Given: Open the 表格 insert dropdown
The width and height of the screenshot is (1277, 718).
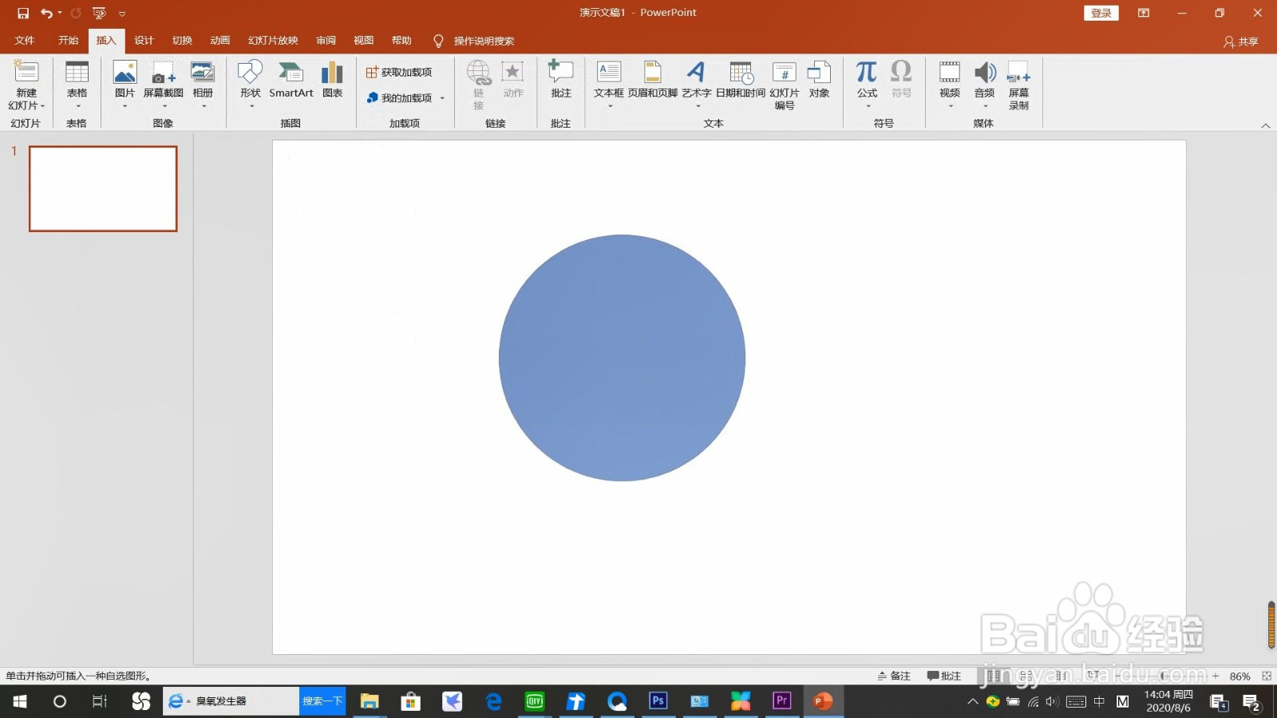Looking at the screenshot, I should click(77, 85).
